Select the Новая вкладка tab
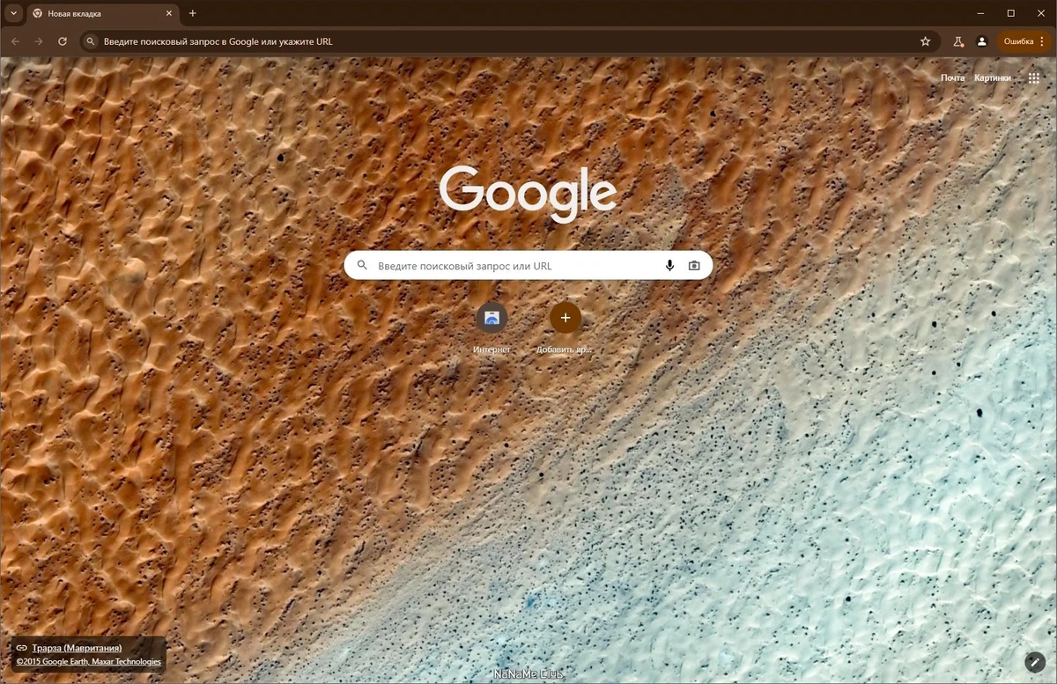Screen dimensions: 1057x684 (103, 13)
